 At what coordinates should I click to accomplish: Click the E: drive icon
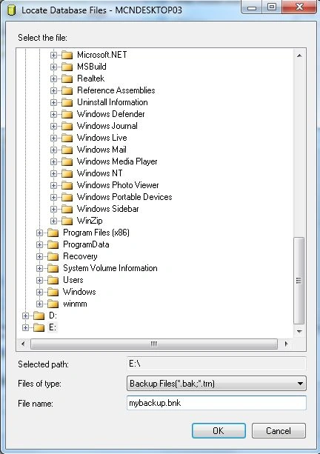tap(39, 328)
